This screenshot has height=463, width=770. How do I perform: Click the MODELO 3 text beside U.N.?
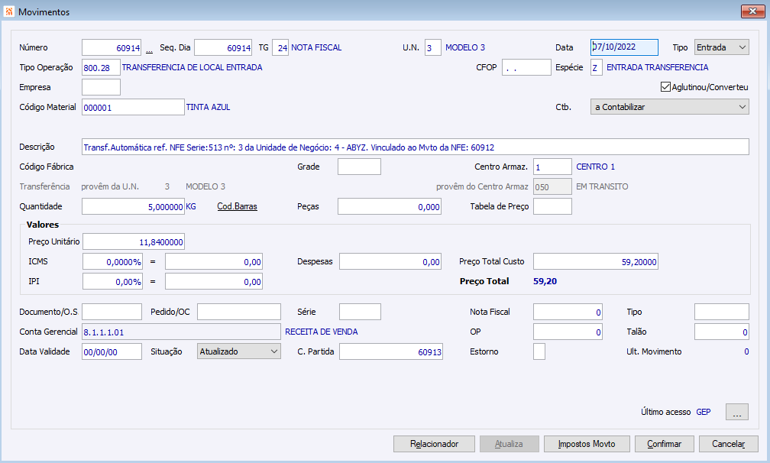tap(465, 47)
